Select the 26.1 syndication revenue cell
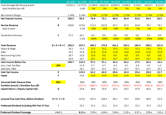166x115 pixels. point(82,35)
